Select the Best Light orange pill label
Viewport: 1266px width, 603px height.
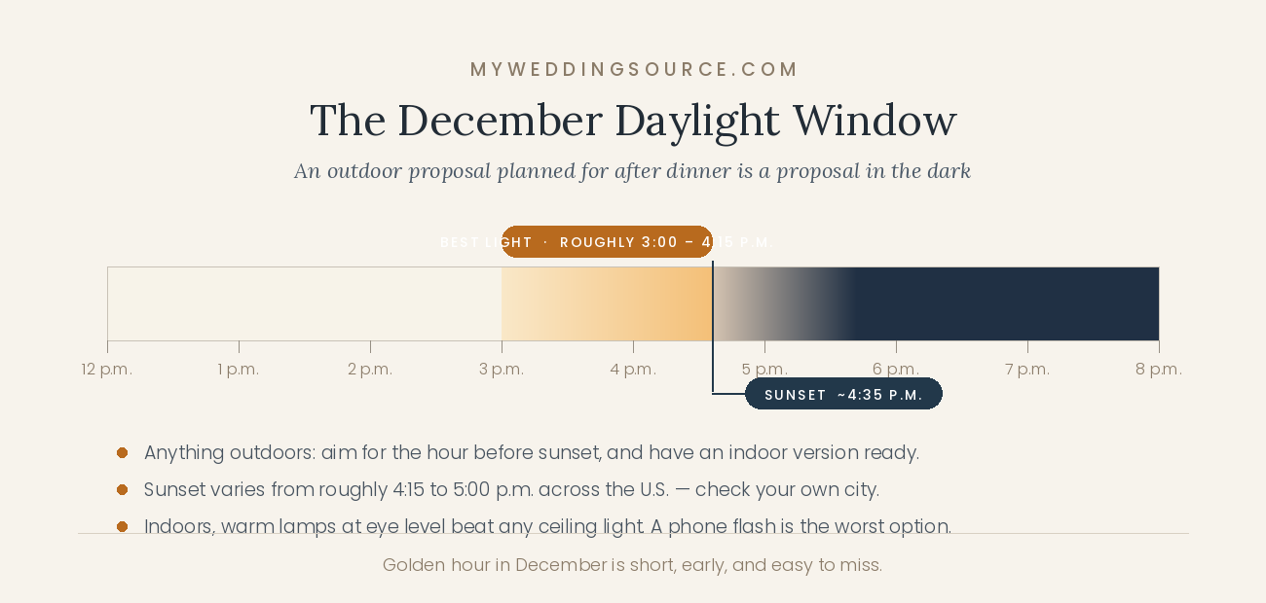click(607, 242)
